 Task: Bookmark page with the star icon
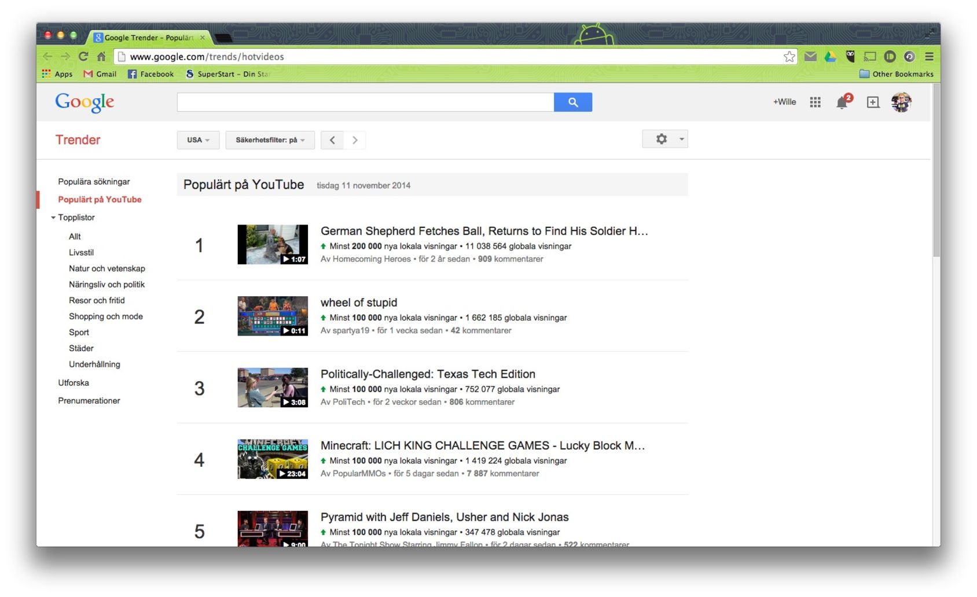coord(789,57)
